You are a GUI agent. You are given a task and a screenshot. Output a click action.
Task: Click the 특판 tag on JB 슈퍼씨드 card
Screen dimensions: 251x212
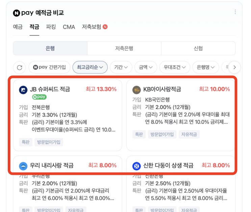coord(26,142)
